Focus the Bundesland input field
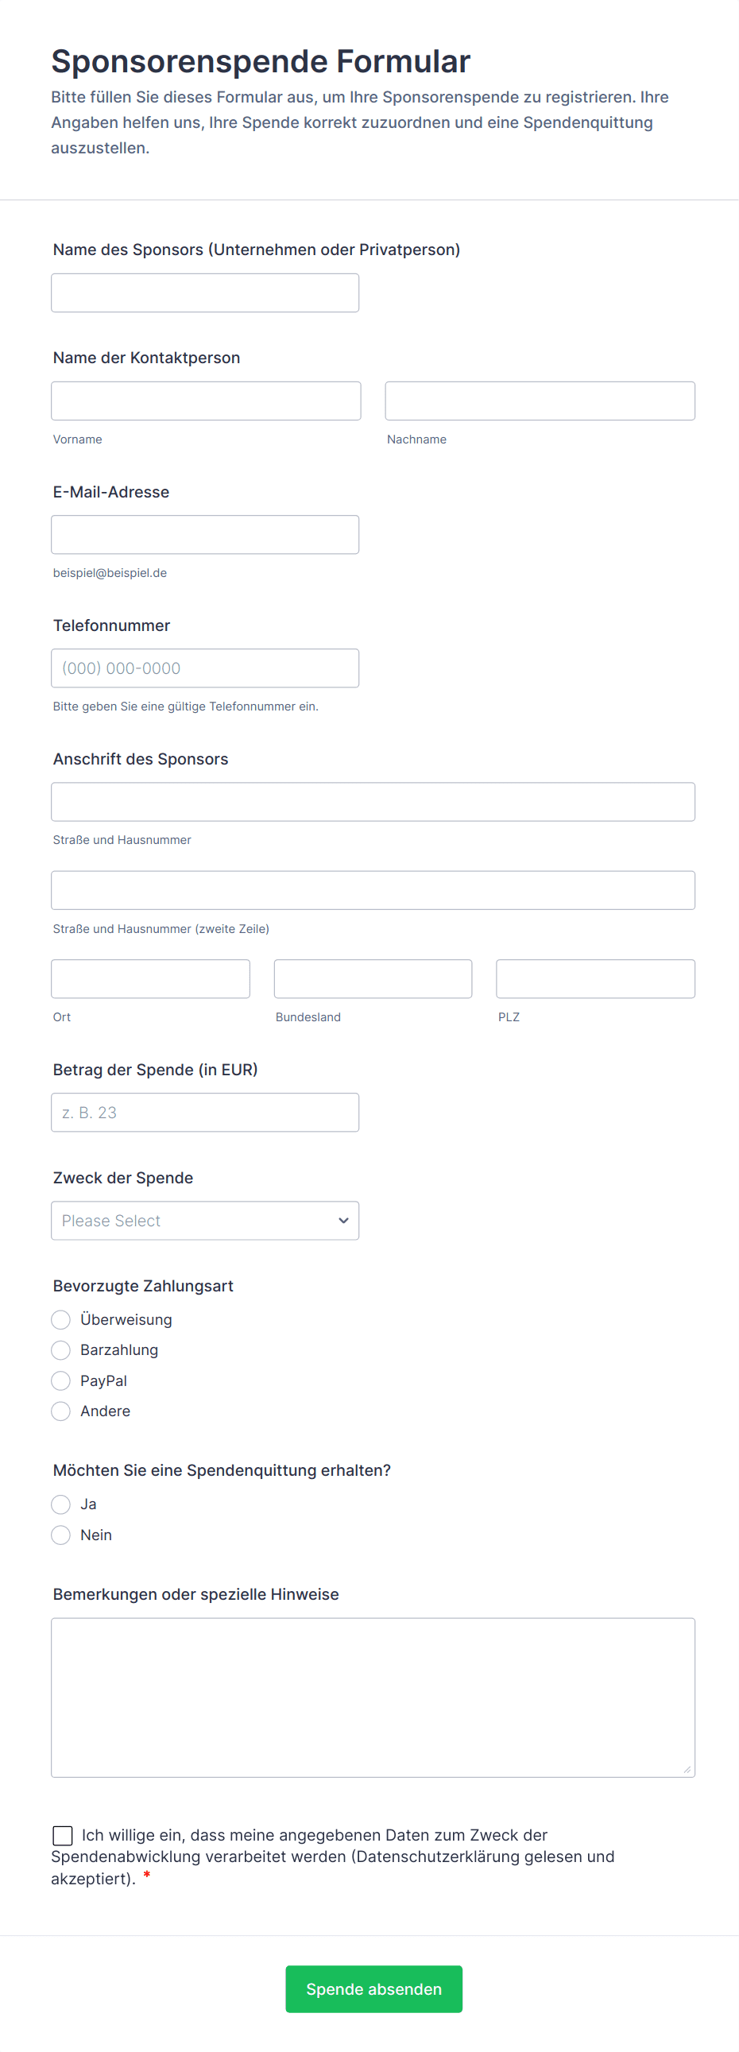The image size is (739, 2052). (373, 979)
